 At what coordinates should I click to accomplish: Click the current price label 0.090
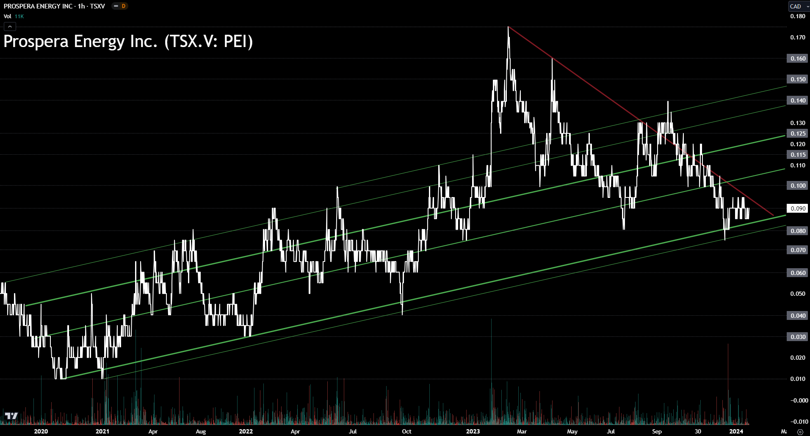798,208
